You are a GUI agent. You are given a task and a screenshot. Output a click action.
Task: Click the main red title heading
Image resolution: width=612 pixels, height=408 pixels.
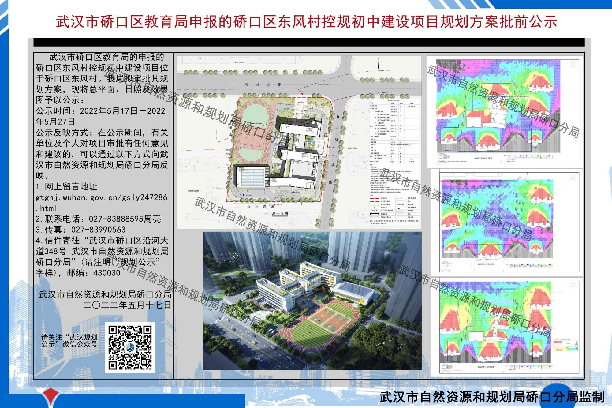coord(306,22)
